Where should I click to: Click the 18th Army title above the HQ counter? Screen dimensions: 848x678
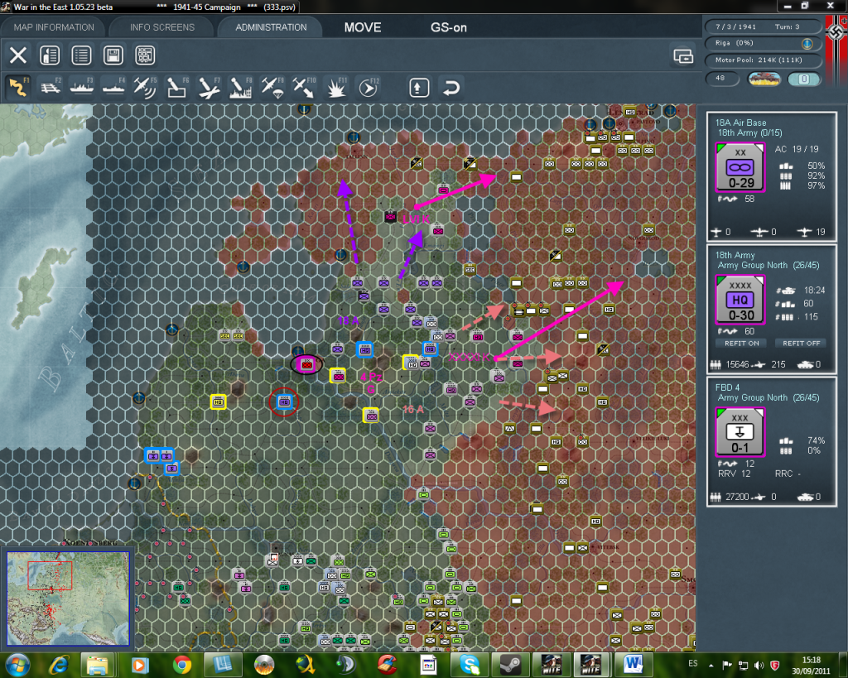point(735,255)
